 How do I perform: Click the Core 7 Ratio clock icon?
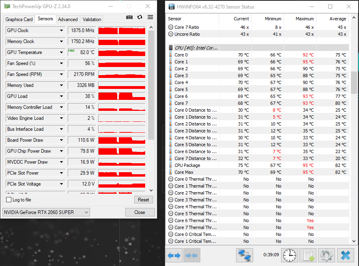point(170,27)
